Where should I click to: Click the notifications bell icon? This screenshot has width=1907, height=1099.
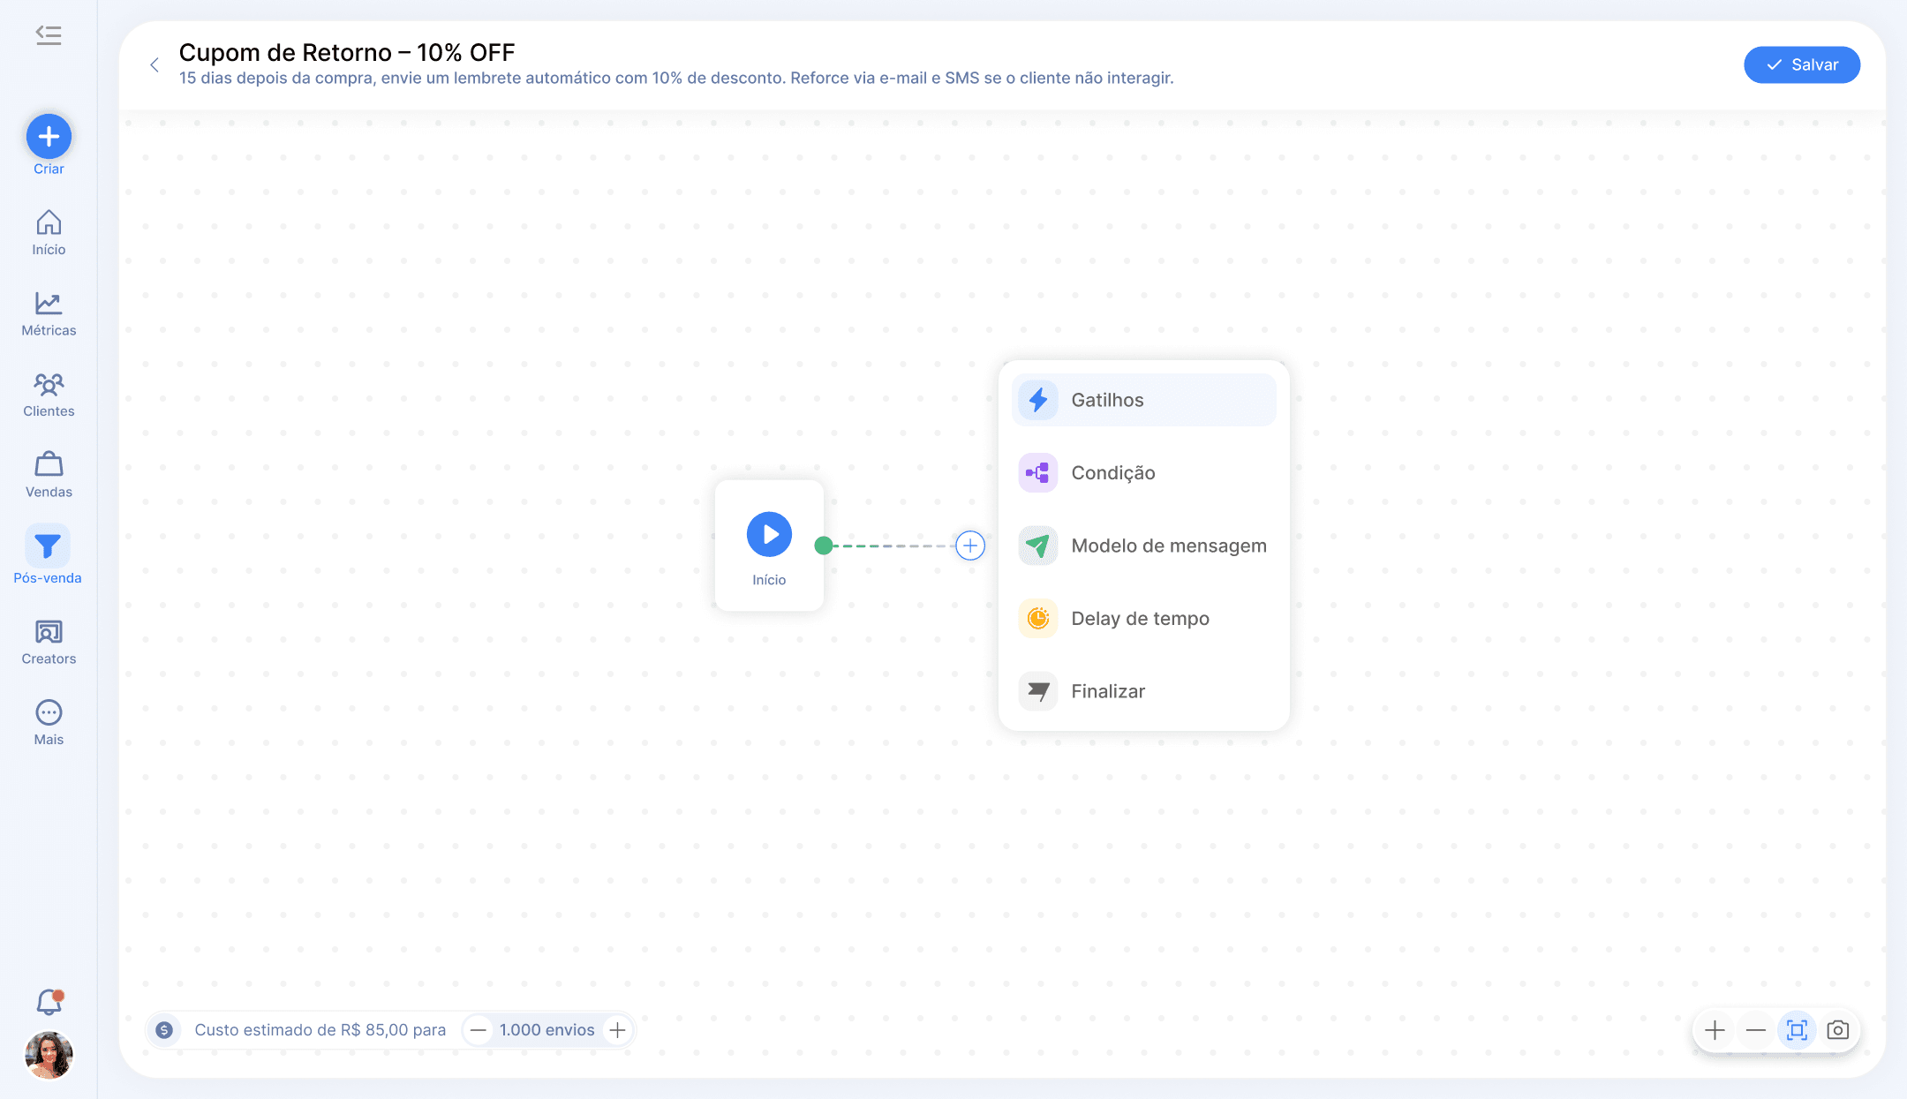pyautogui.click(x=49, y=1002)
